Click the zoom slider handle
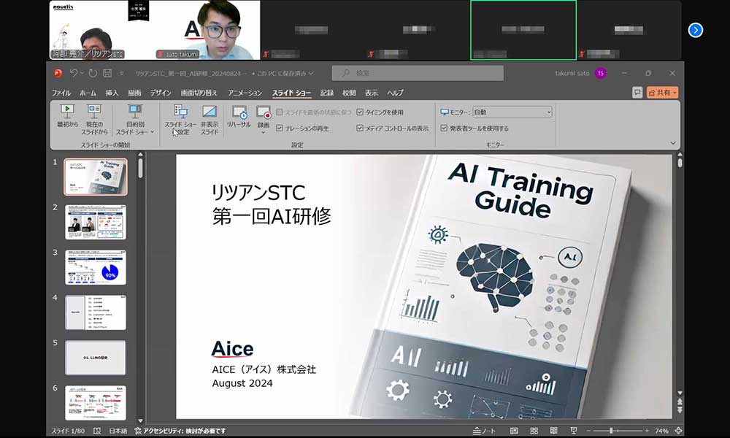Viewport: 730px width, 438px height. [611, 431]
